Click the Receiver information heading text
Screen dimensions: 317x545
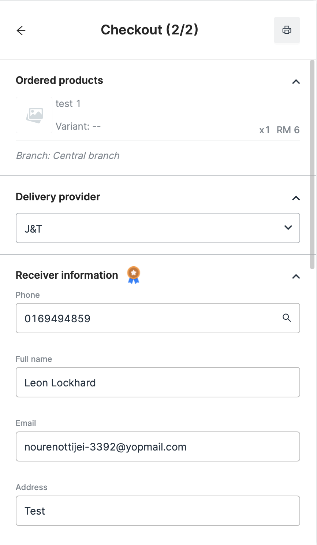(67, 275)
